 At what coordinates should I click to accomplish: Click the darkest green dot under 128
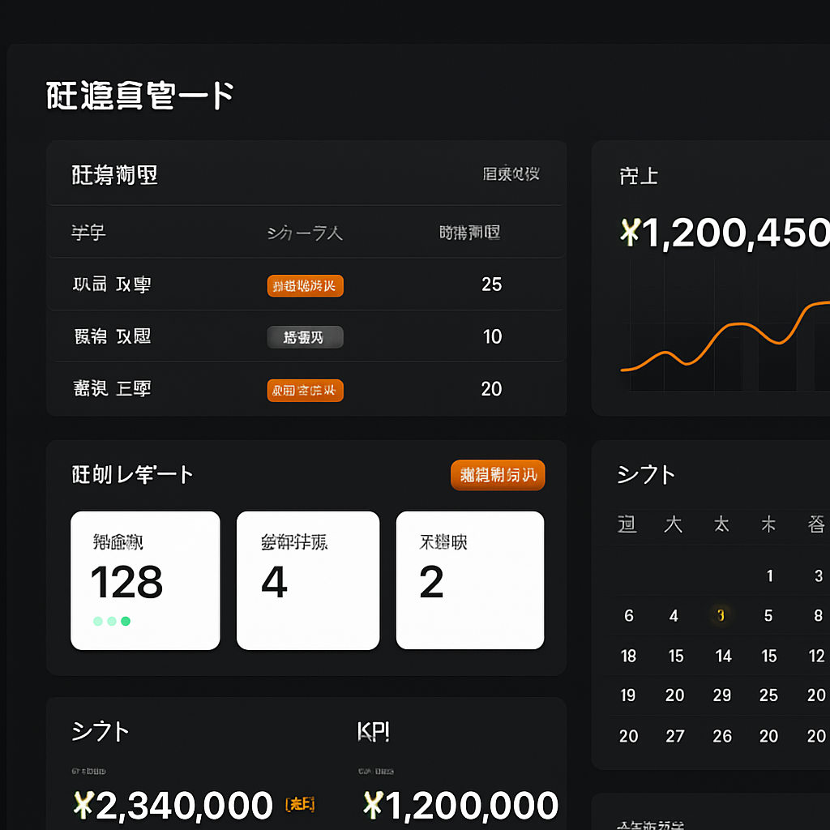point(126,621)
